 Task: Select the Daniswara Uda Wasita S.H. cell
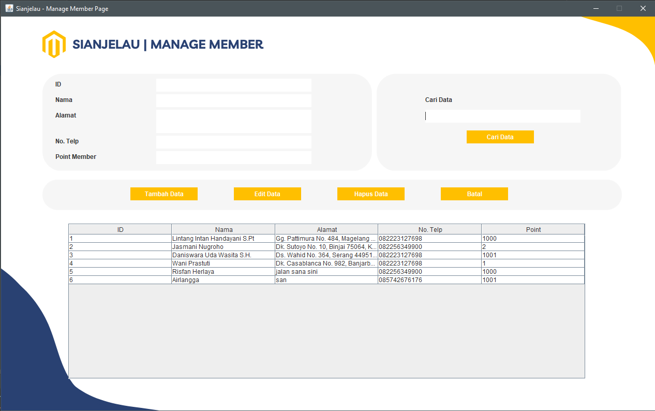[223, 255]
